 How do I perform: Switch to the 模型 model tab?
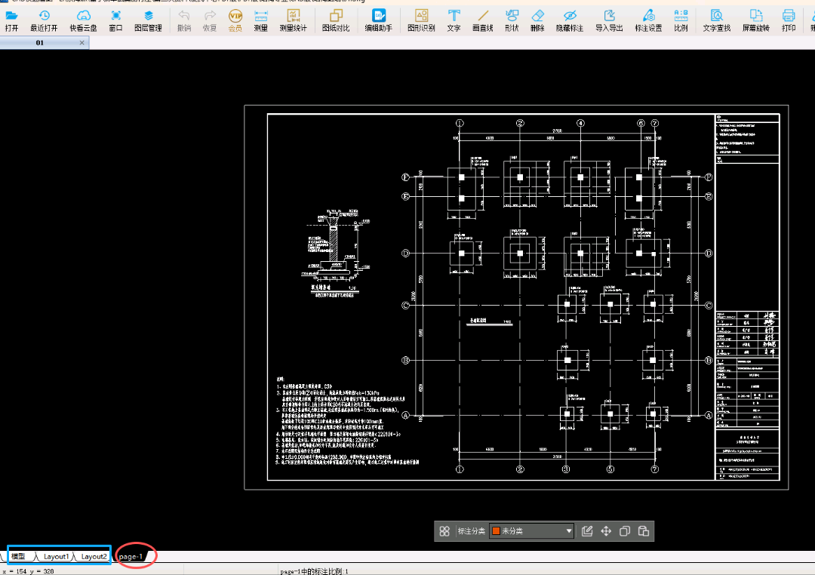(18, 556)
